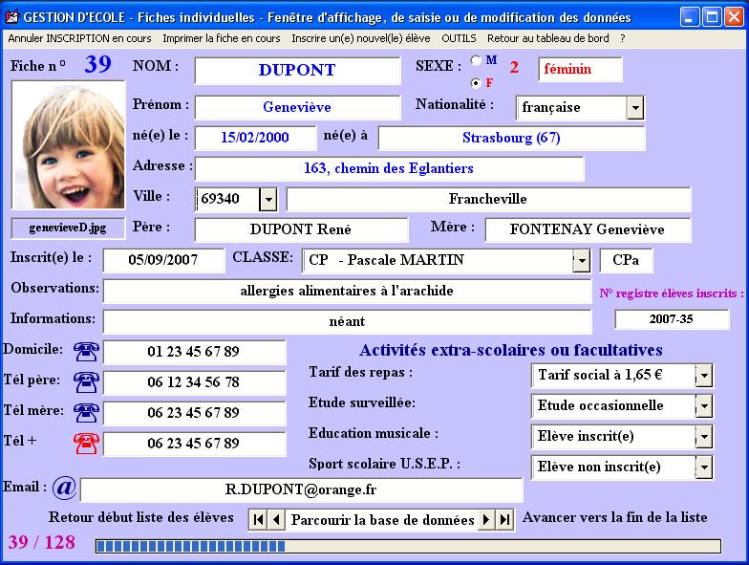Click the Tél mère number field

click(194, 413)
